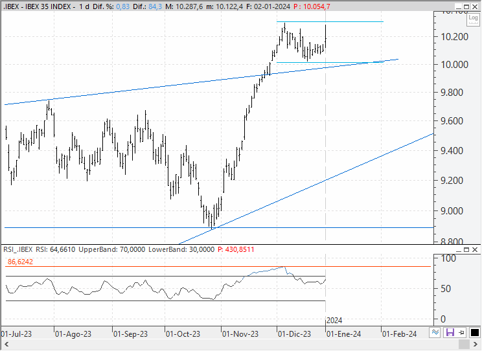Close the IBEX price chart panel
The width and height of the screenshot is (482, 351).
click(x=475, y=6)
